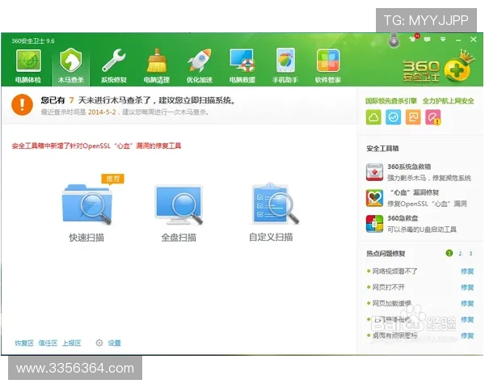The width and height of the screenshot is (485, 388).
Task: Open 信任区 link
Action: [48, 343]
